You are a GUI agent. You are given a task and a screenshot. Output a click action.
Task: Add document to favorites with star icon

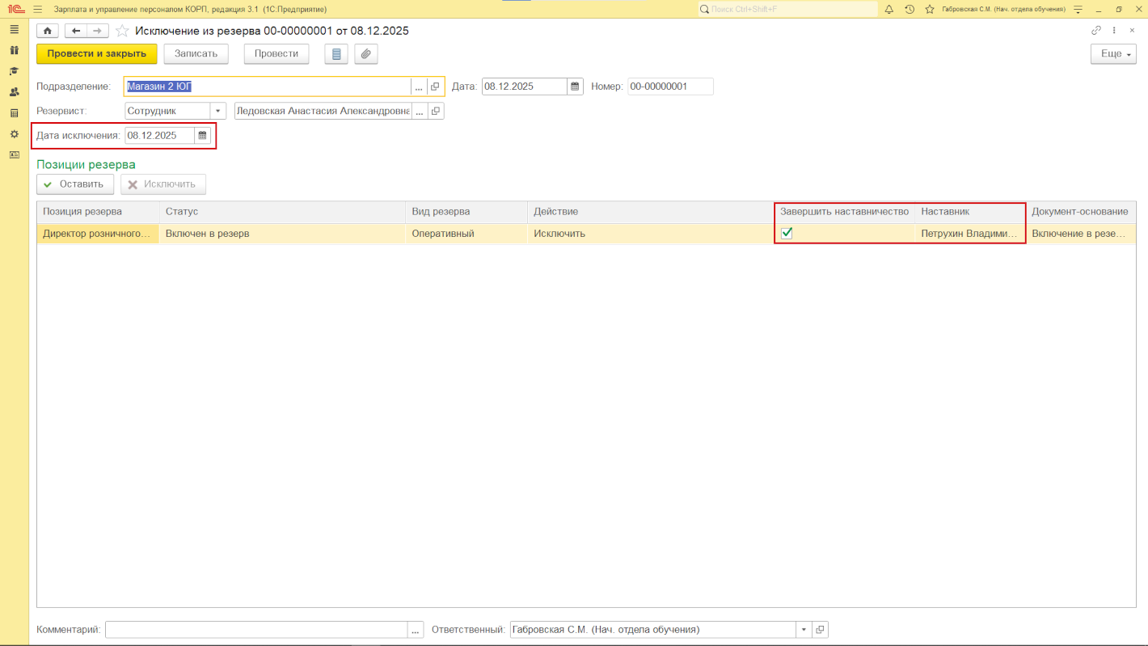(122, 31)
